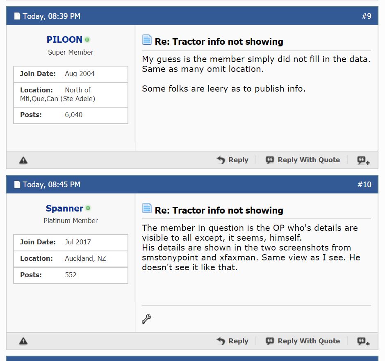385x361 pixels.
Task: Click the green online status dot beside Spanner
Action: pyautogui.click(x=88, y=209)
